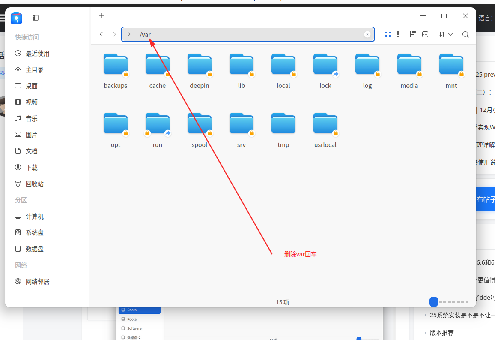Open a new tab
Screen dimensions: 495x340
[101, 16]
